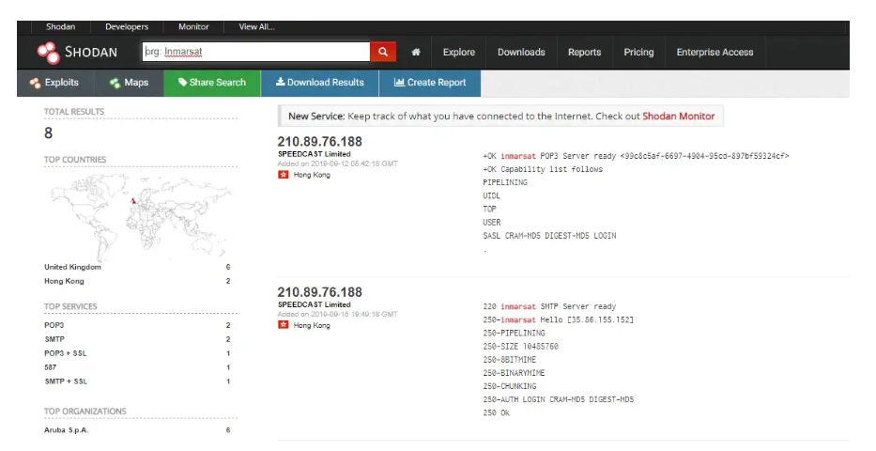Viewport: 876px width, 451px height.
Task: Open the Downloads menu item
Action: point(521,52)
